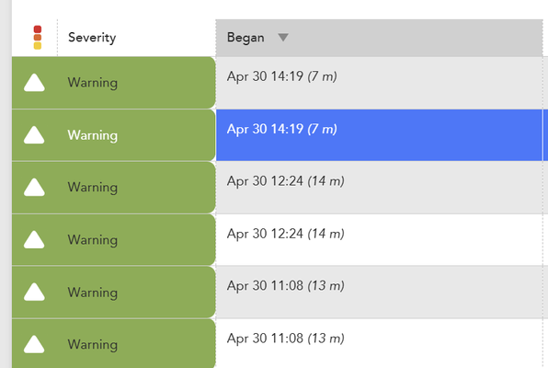Image resolution: width=548 pixels, height=368 pixels.
Task: Click warning triangle for second 12:24 alert
Action: (x=34, y=239)
